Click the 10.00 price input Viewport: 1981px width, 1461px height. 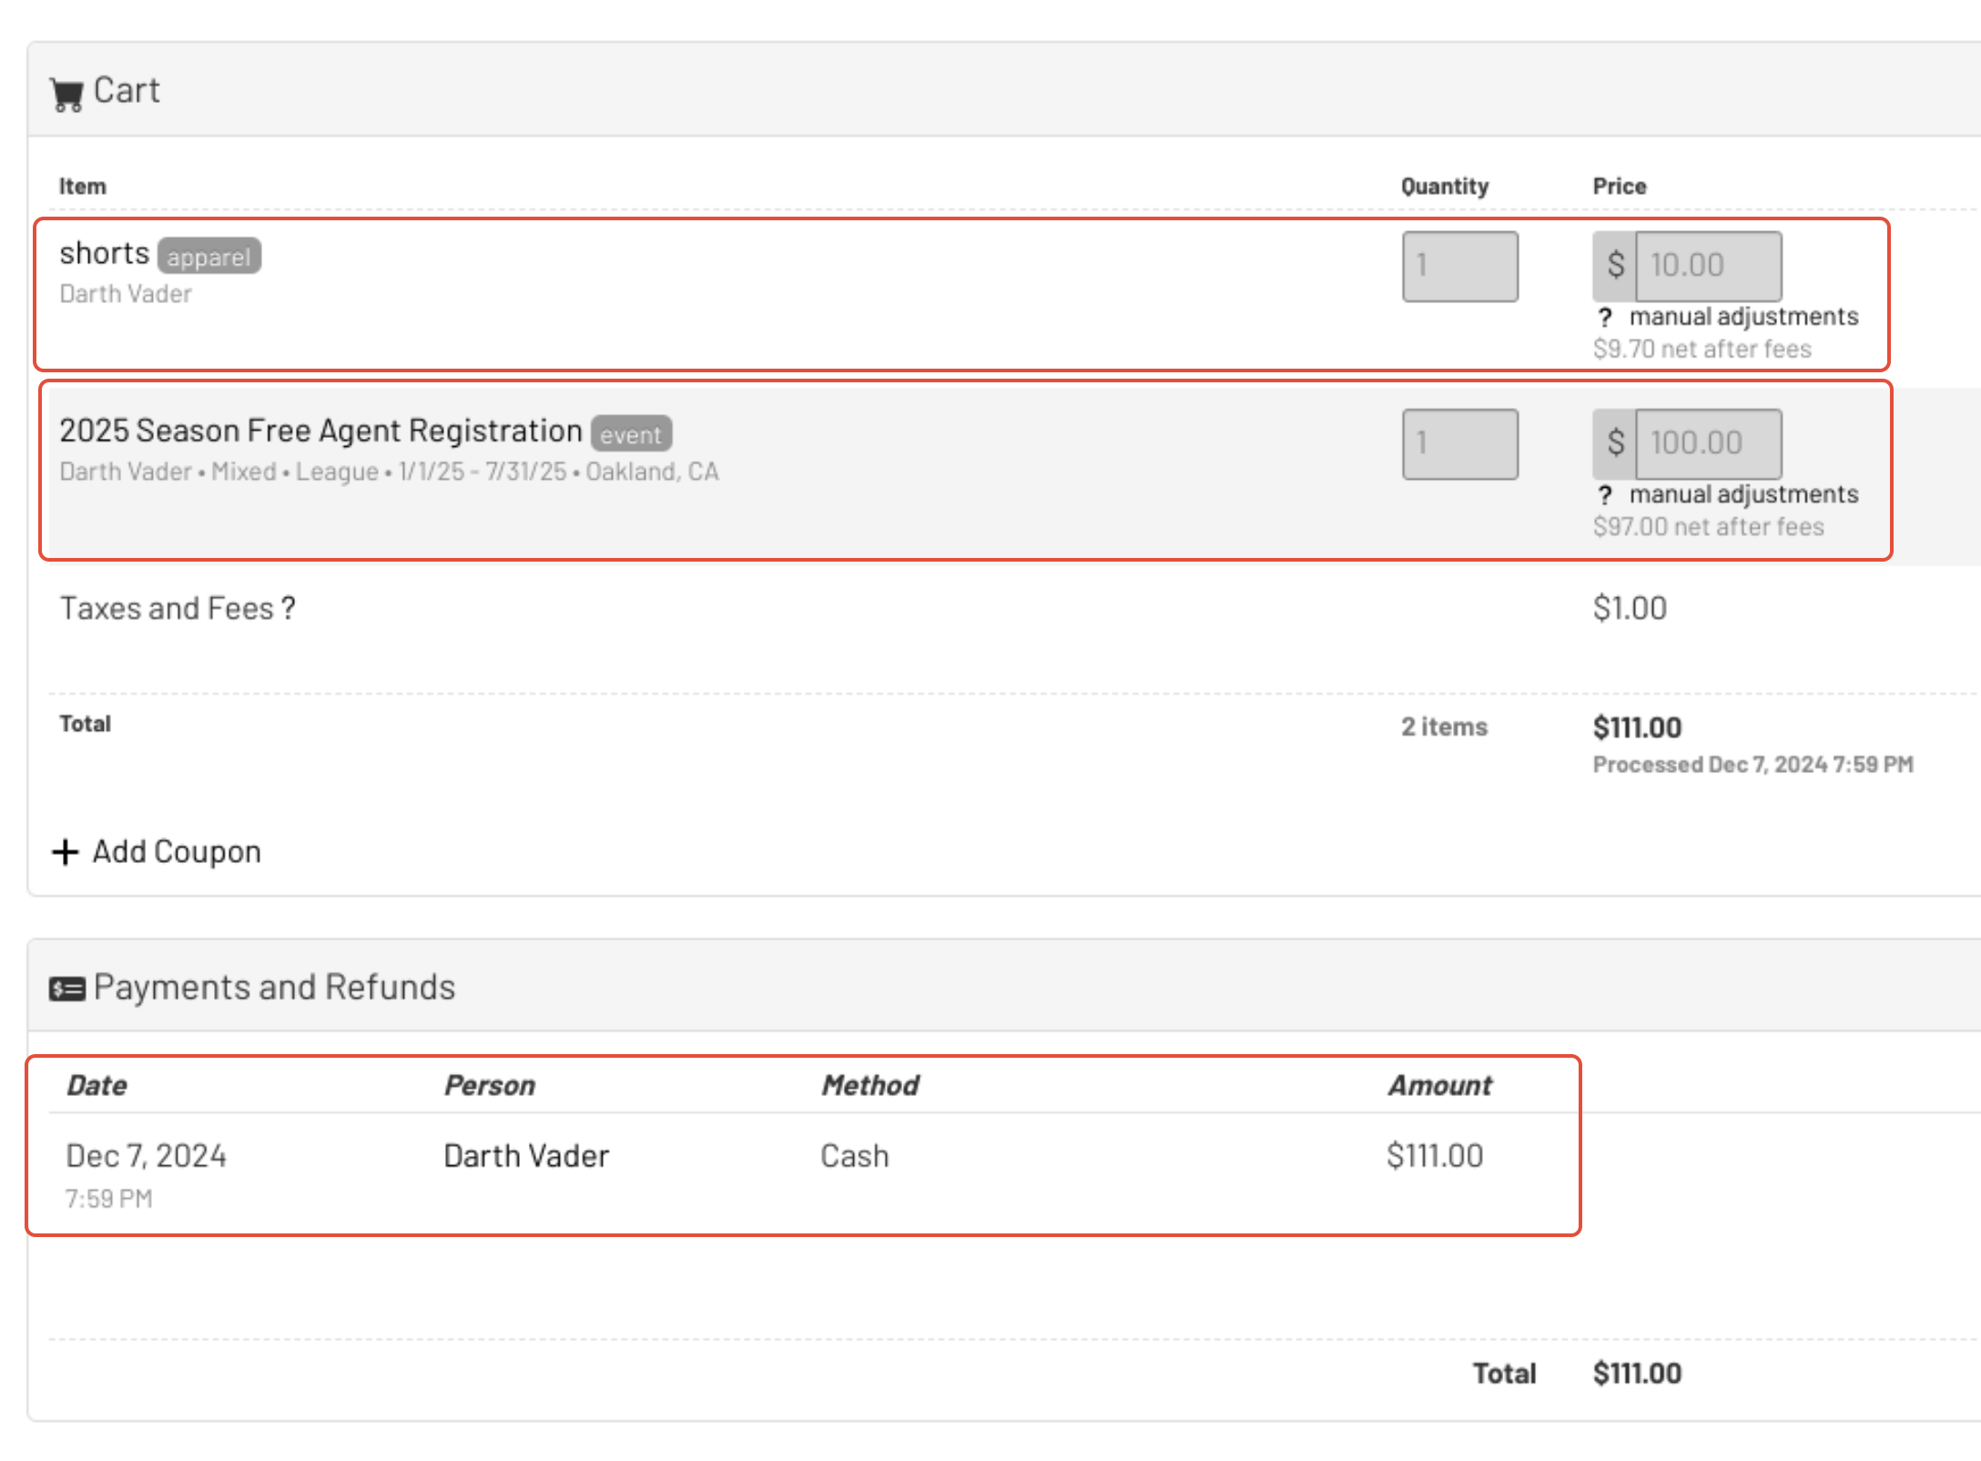tap(1707, 266)
